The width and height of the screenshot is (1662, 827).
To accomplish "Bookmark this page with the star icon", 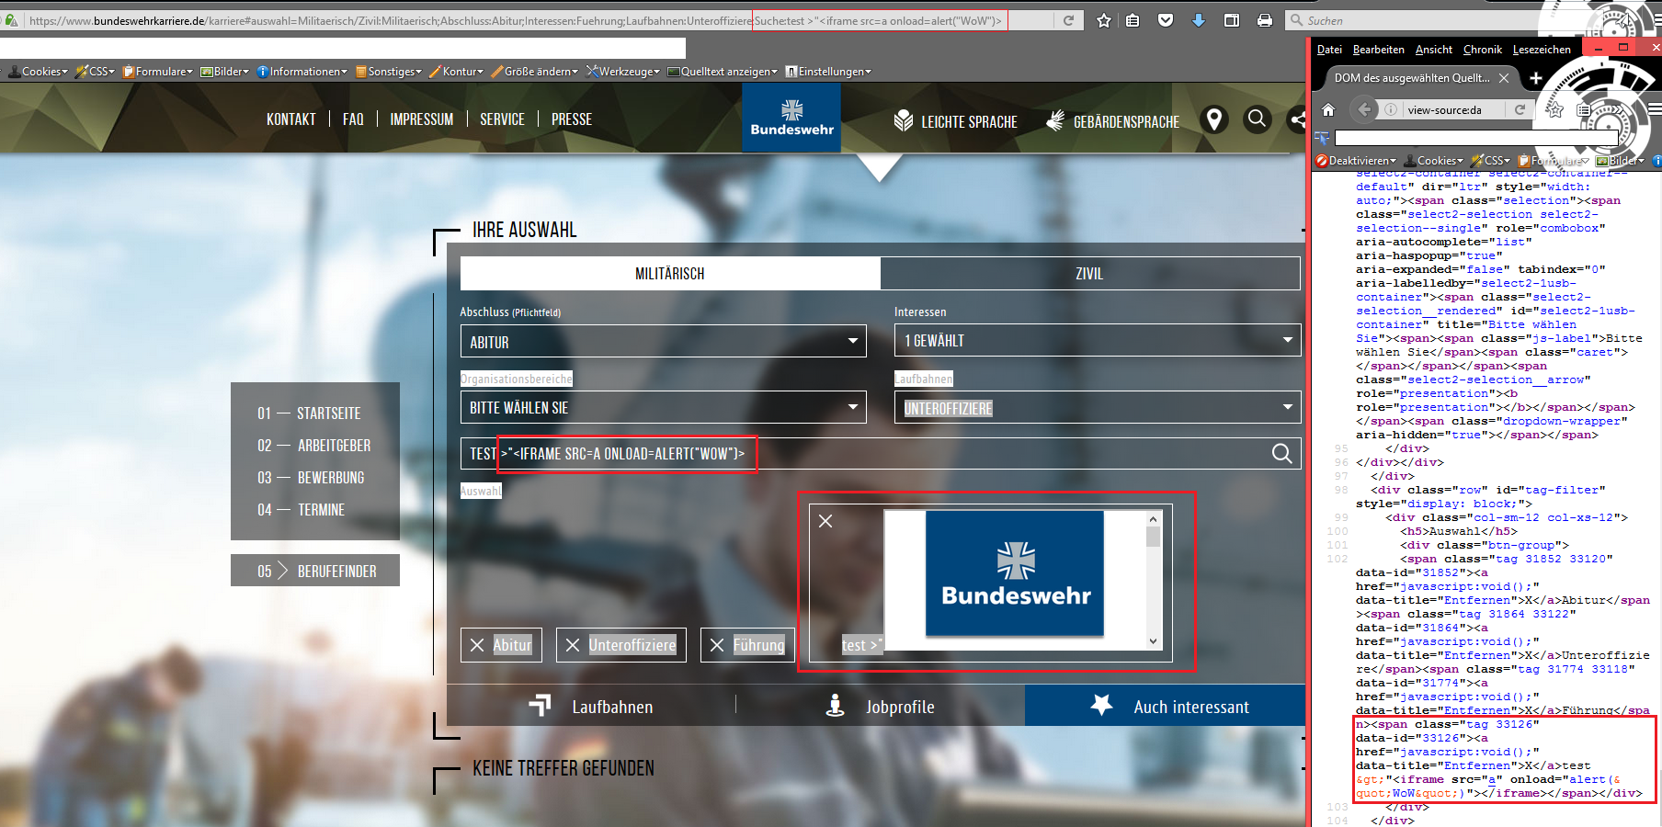I will [x=1104, y=20].
